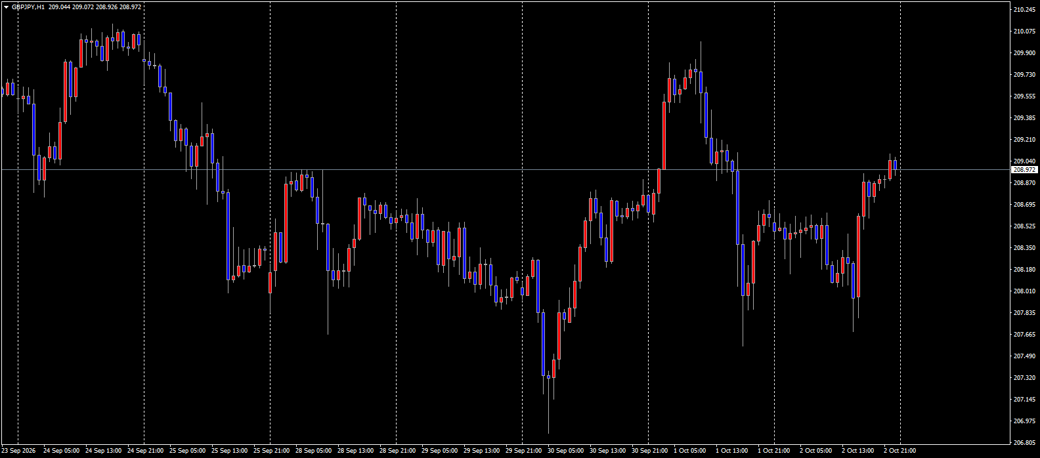Click the 207.665 price scale label

tap(1024, 335)
